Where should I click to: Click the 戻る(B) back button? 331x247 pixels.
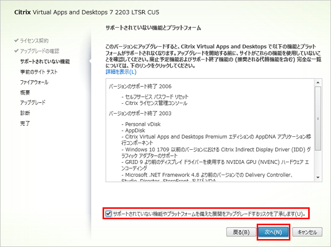[241, 232]
